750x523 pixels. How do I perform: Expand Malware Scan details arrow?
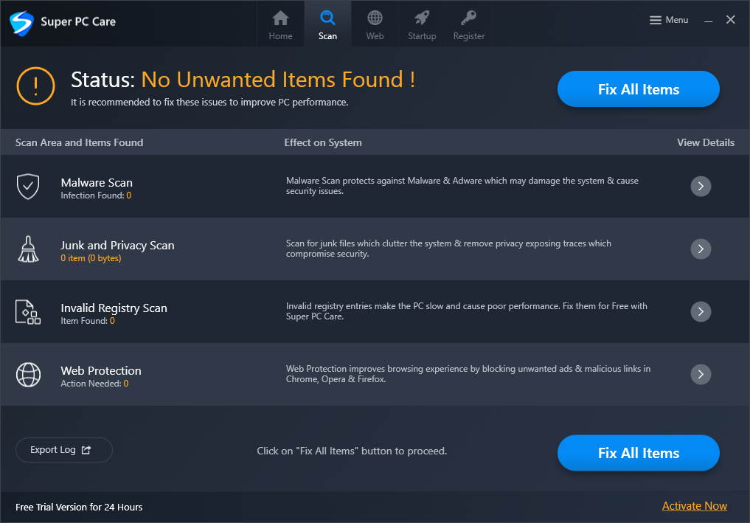701,186
